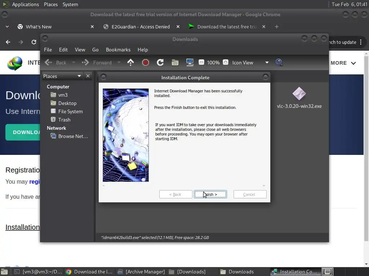Close the Places side pane
This screenshot has height=276, width=369.
88,76
